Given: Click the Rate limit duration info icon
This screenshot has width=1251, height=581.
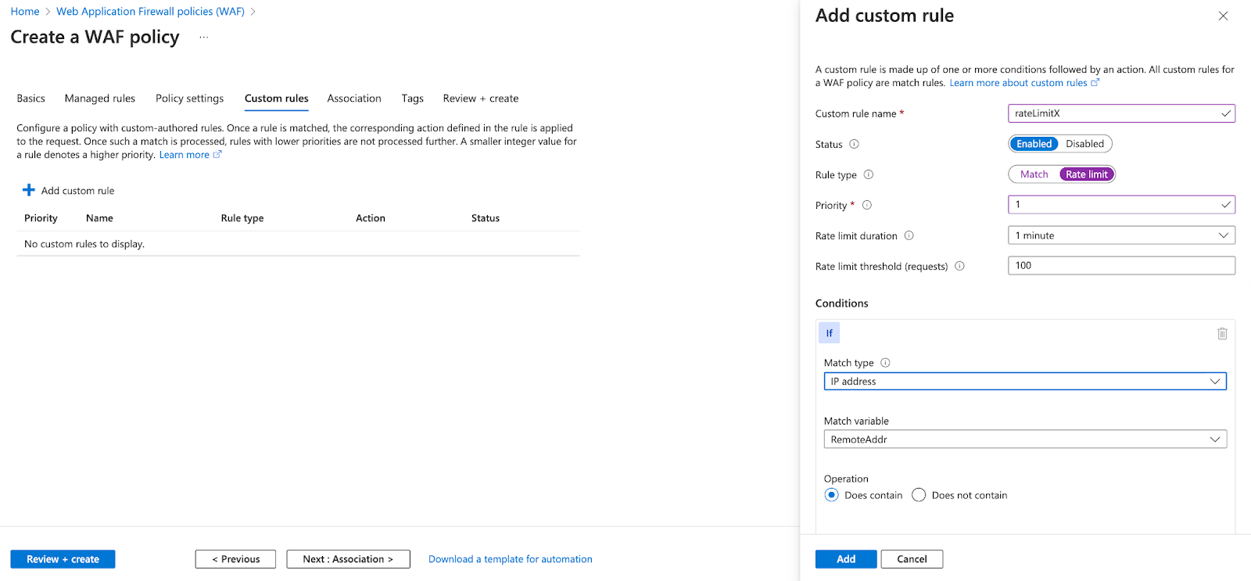Looking at the screenshot, I should click(909, 235).
